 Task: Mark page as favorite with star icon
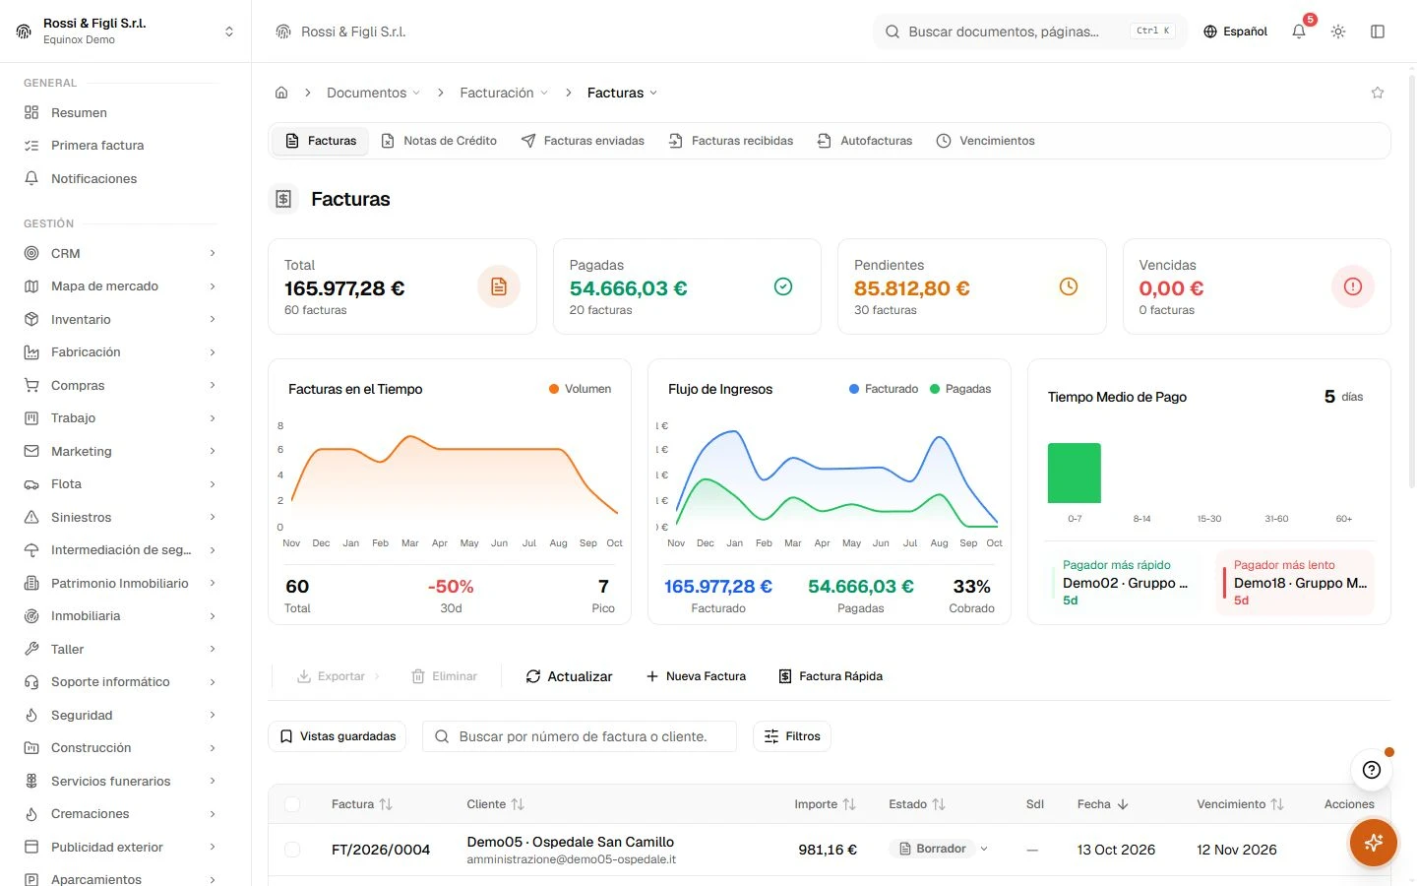click(x=1378, y=93)
